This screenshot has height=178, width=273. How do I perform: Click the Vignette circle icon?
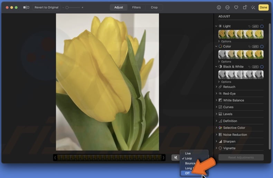click(220, 148)
